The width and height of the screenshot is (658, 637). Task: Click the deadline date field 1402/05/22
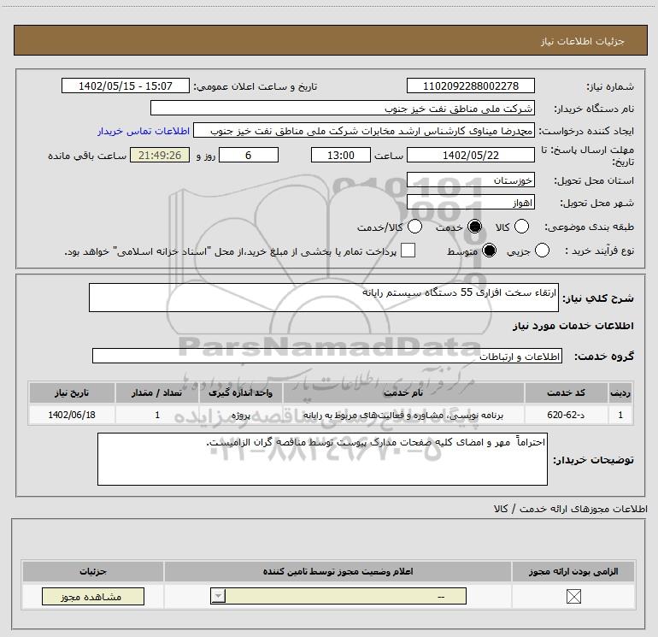tap(470, 155)
